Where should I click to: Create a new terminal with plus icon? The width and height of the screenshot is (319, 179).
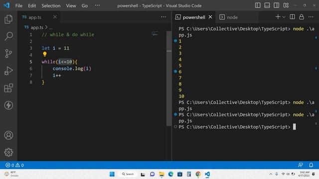pos(278,17)
